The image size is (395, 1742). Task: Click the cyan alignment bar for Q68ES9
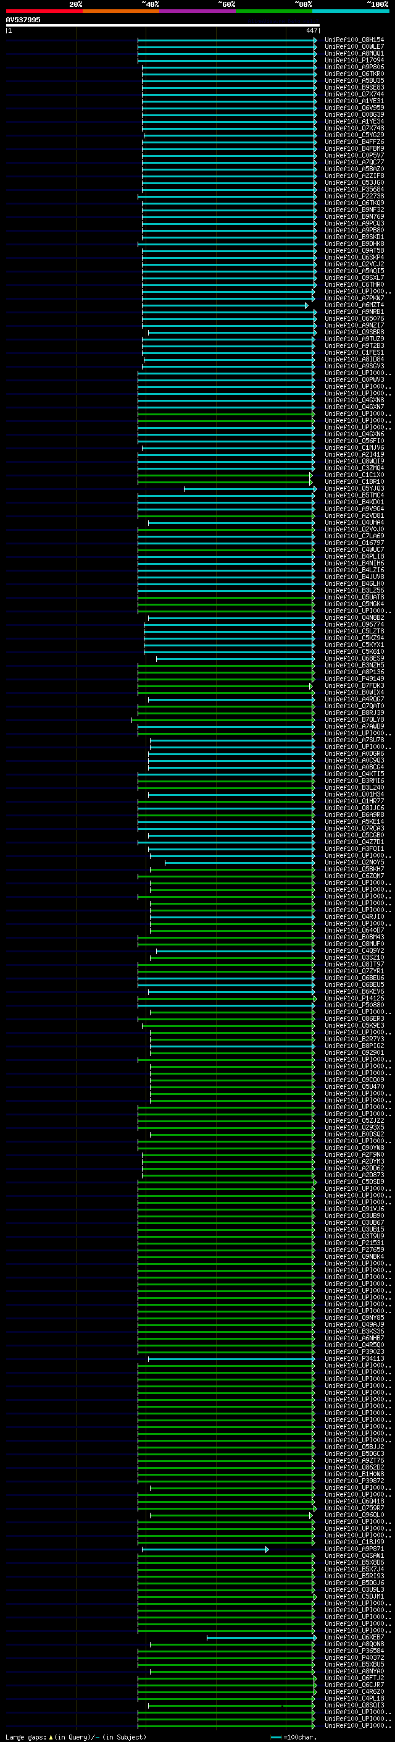235,659
